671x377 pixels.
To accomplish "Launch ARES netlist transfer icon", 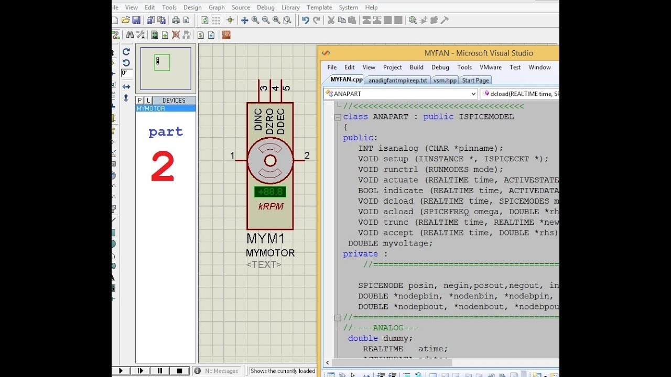I will tap(226, 35).
